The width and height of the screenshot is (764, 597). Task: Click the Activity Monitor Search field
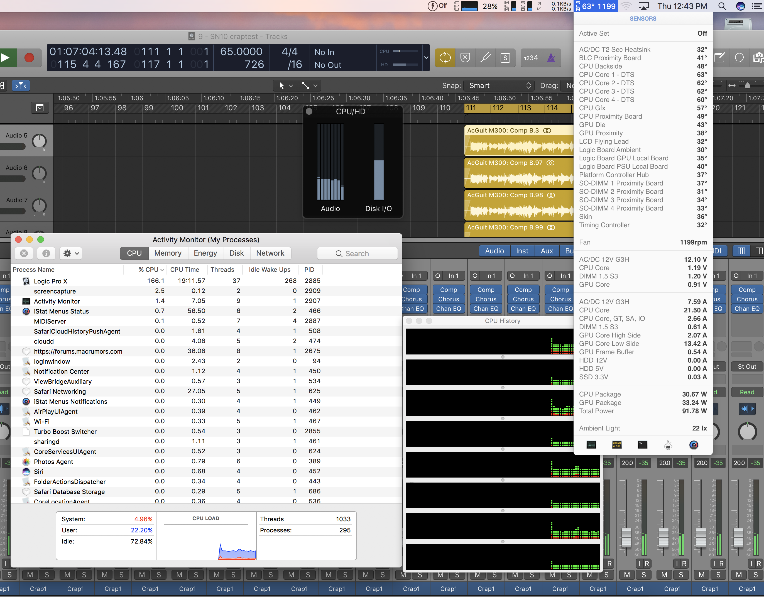pyautogui.click(x=357, y=253)
